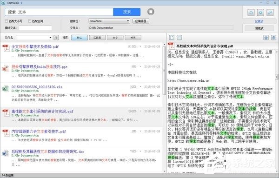Click the filter funnel icon beside filename box
279x178 pixels.
tap(56, 38)
